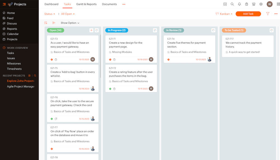Open the notifications bell icon
Viewport: 280px width, 160px height.
pos(239,4)
